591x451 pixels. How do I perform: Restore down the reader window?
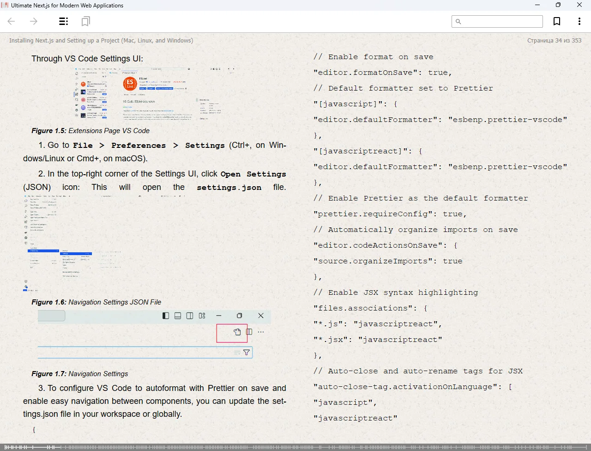point(558,5)
